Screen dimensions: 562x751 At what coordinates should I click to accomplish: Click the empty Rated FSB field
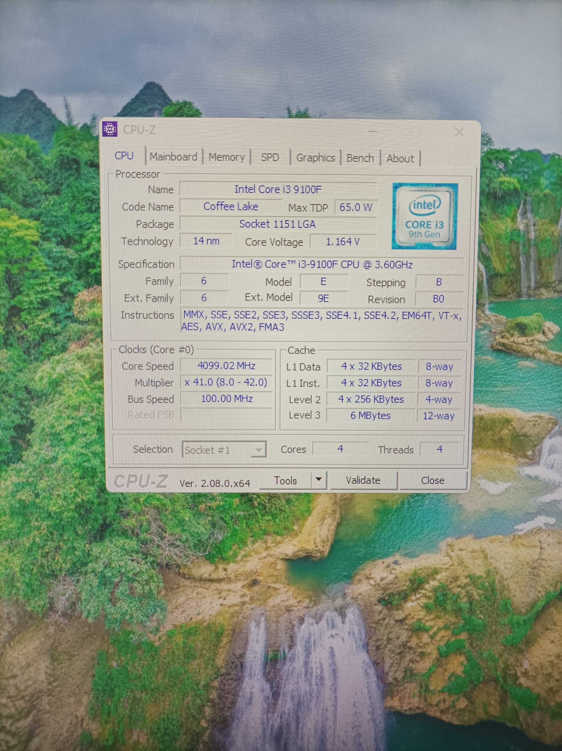[x=226, y=415]
